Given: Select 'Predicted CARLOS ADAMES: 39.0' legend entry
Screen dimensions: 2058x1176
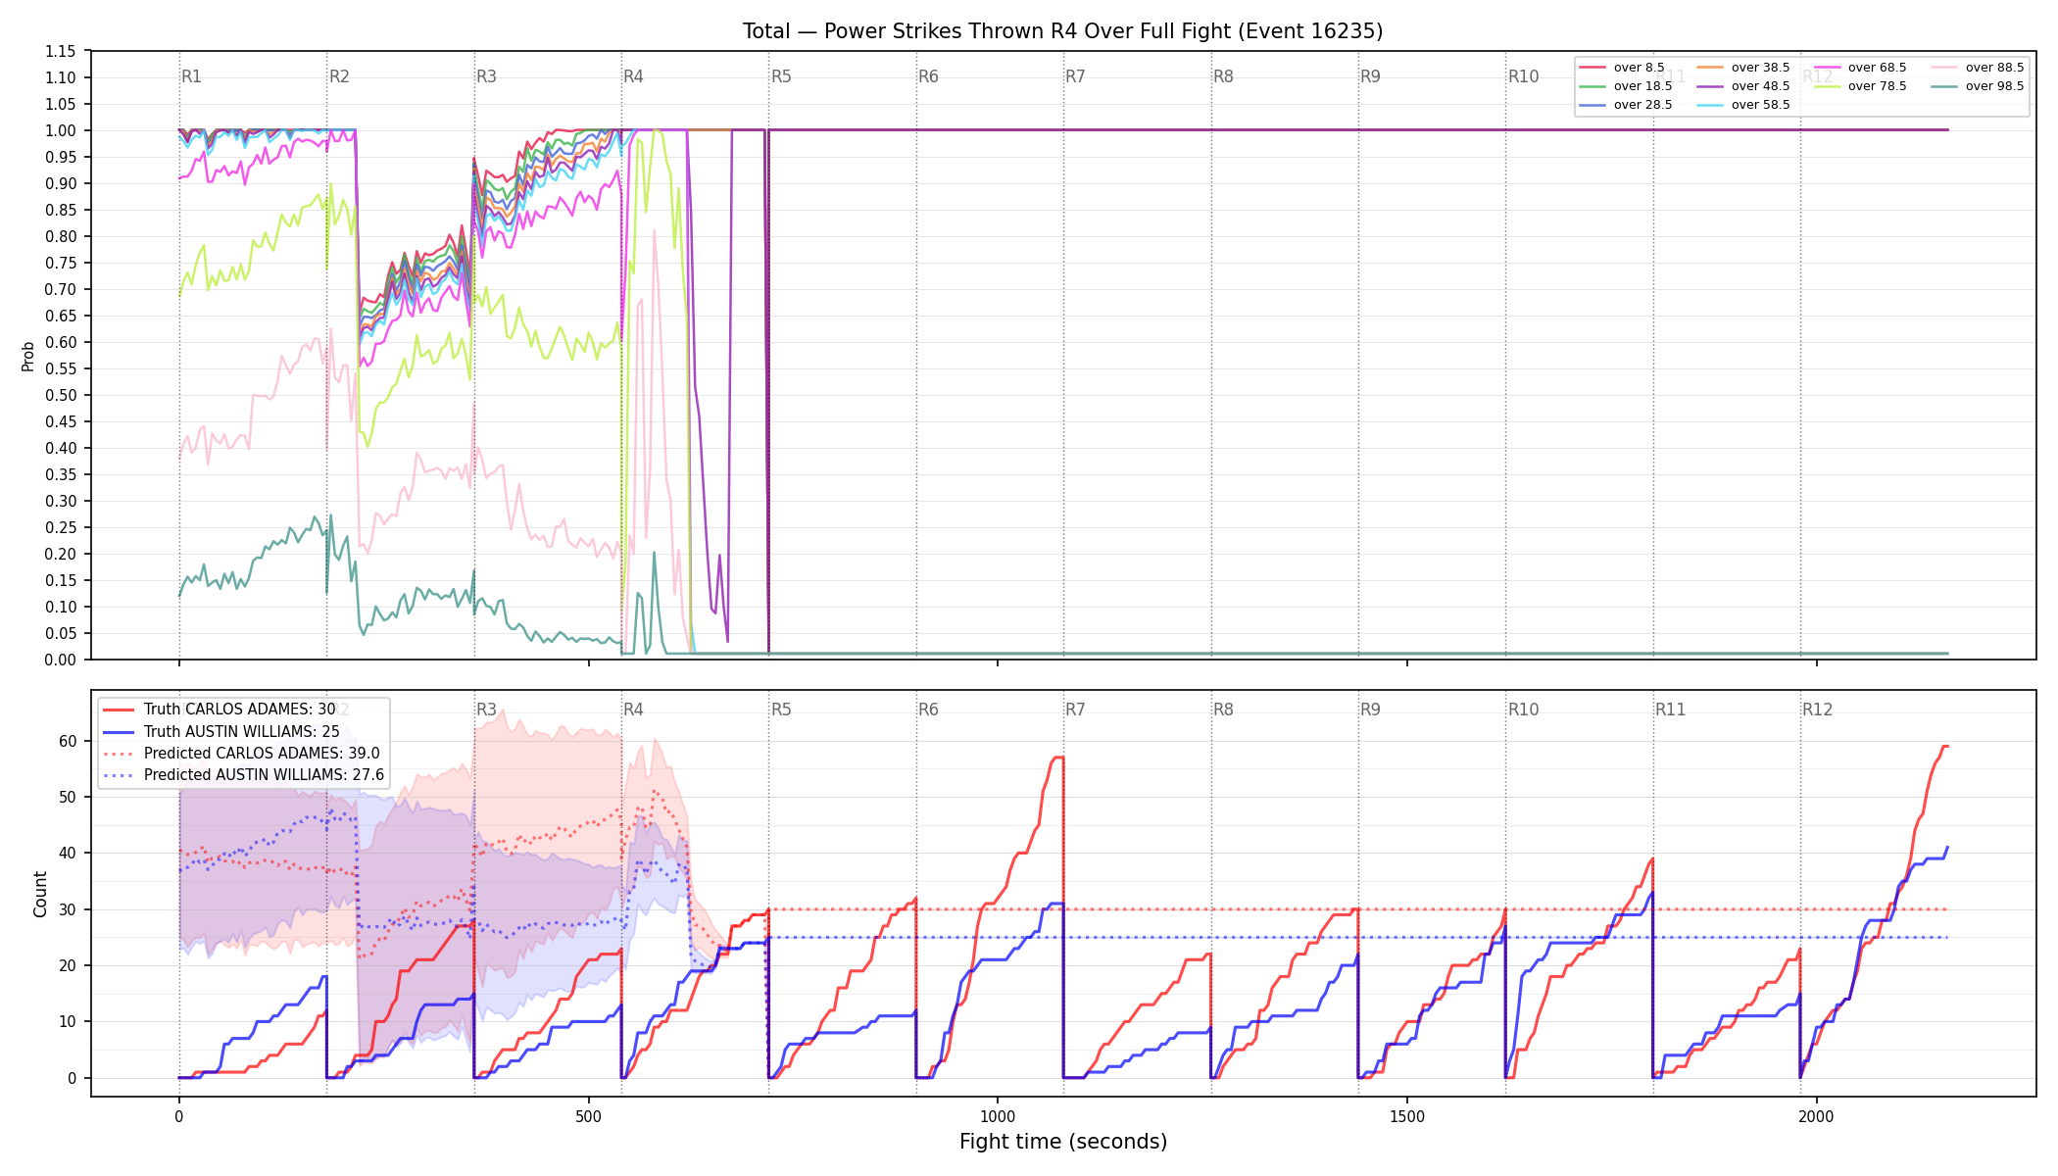Looking at the screenshot, I should click(241, 754).
